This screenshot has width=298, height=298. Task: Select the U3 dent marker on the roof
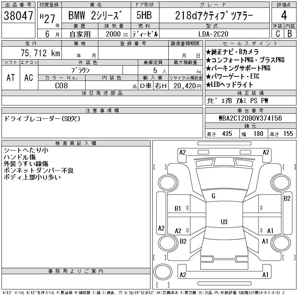224,222
